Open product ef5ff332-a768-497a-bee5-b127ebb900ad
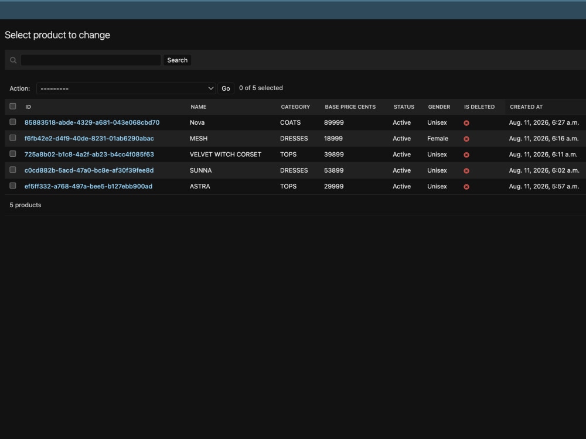 (x=88, y=186)
